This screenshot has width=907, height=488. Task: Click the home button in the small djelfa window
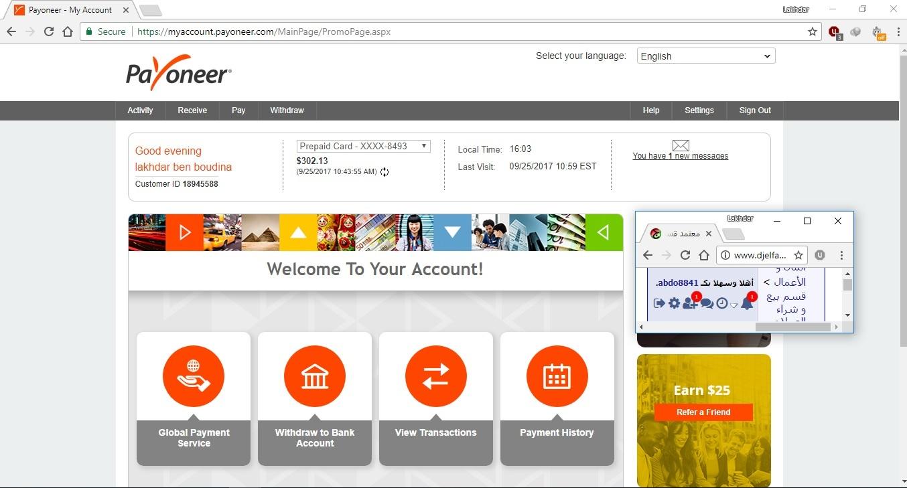tap(704, 255)
